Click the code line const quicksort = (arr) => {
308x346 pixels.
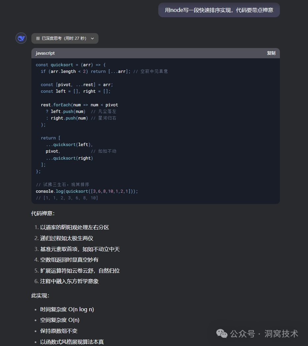click(x=71, y=65)
